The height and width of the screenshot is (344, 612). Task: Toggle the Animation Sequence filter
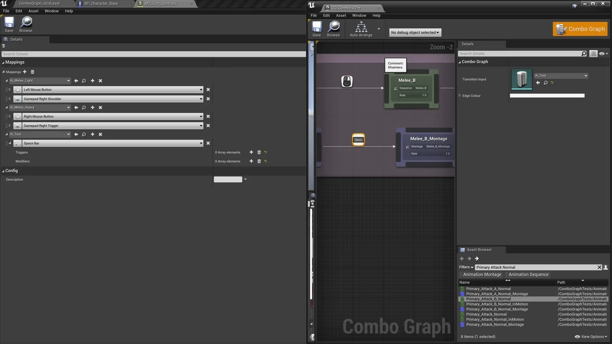point(528,275)
